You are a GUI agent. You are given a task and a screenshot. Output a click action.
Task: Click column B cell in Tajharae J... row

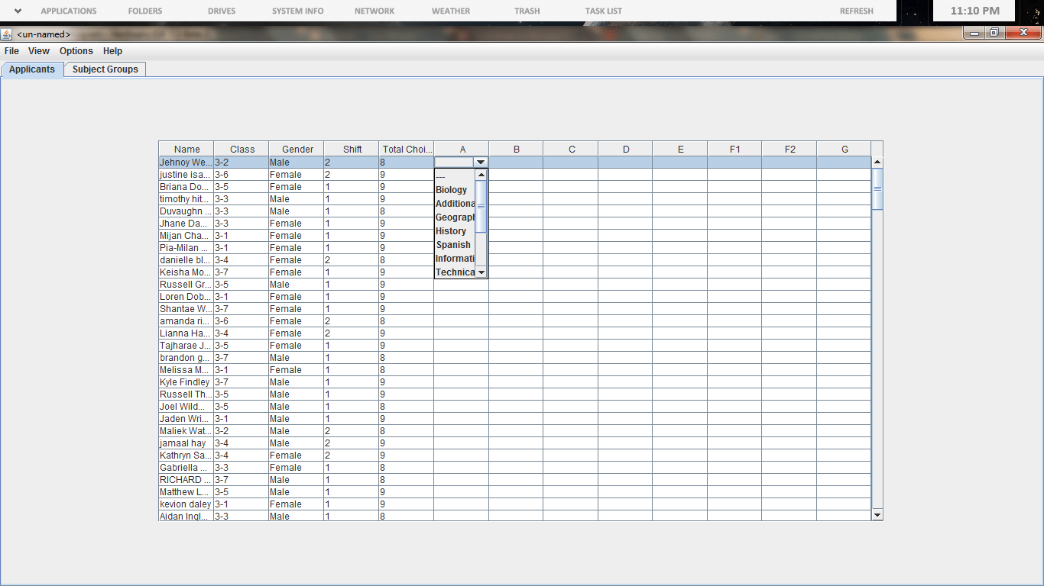click(x=517, y=346)
